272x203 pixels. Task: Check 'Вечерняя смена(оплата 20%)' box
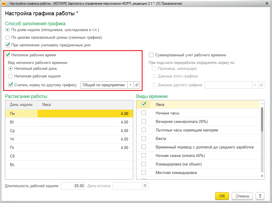tap(144, 121)
